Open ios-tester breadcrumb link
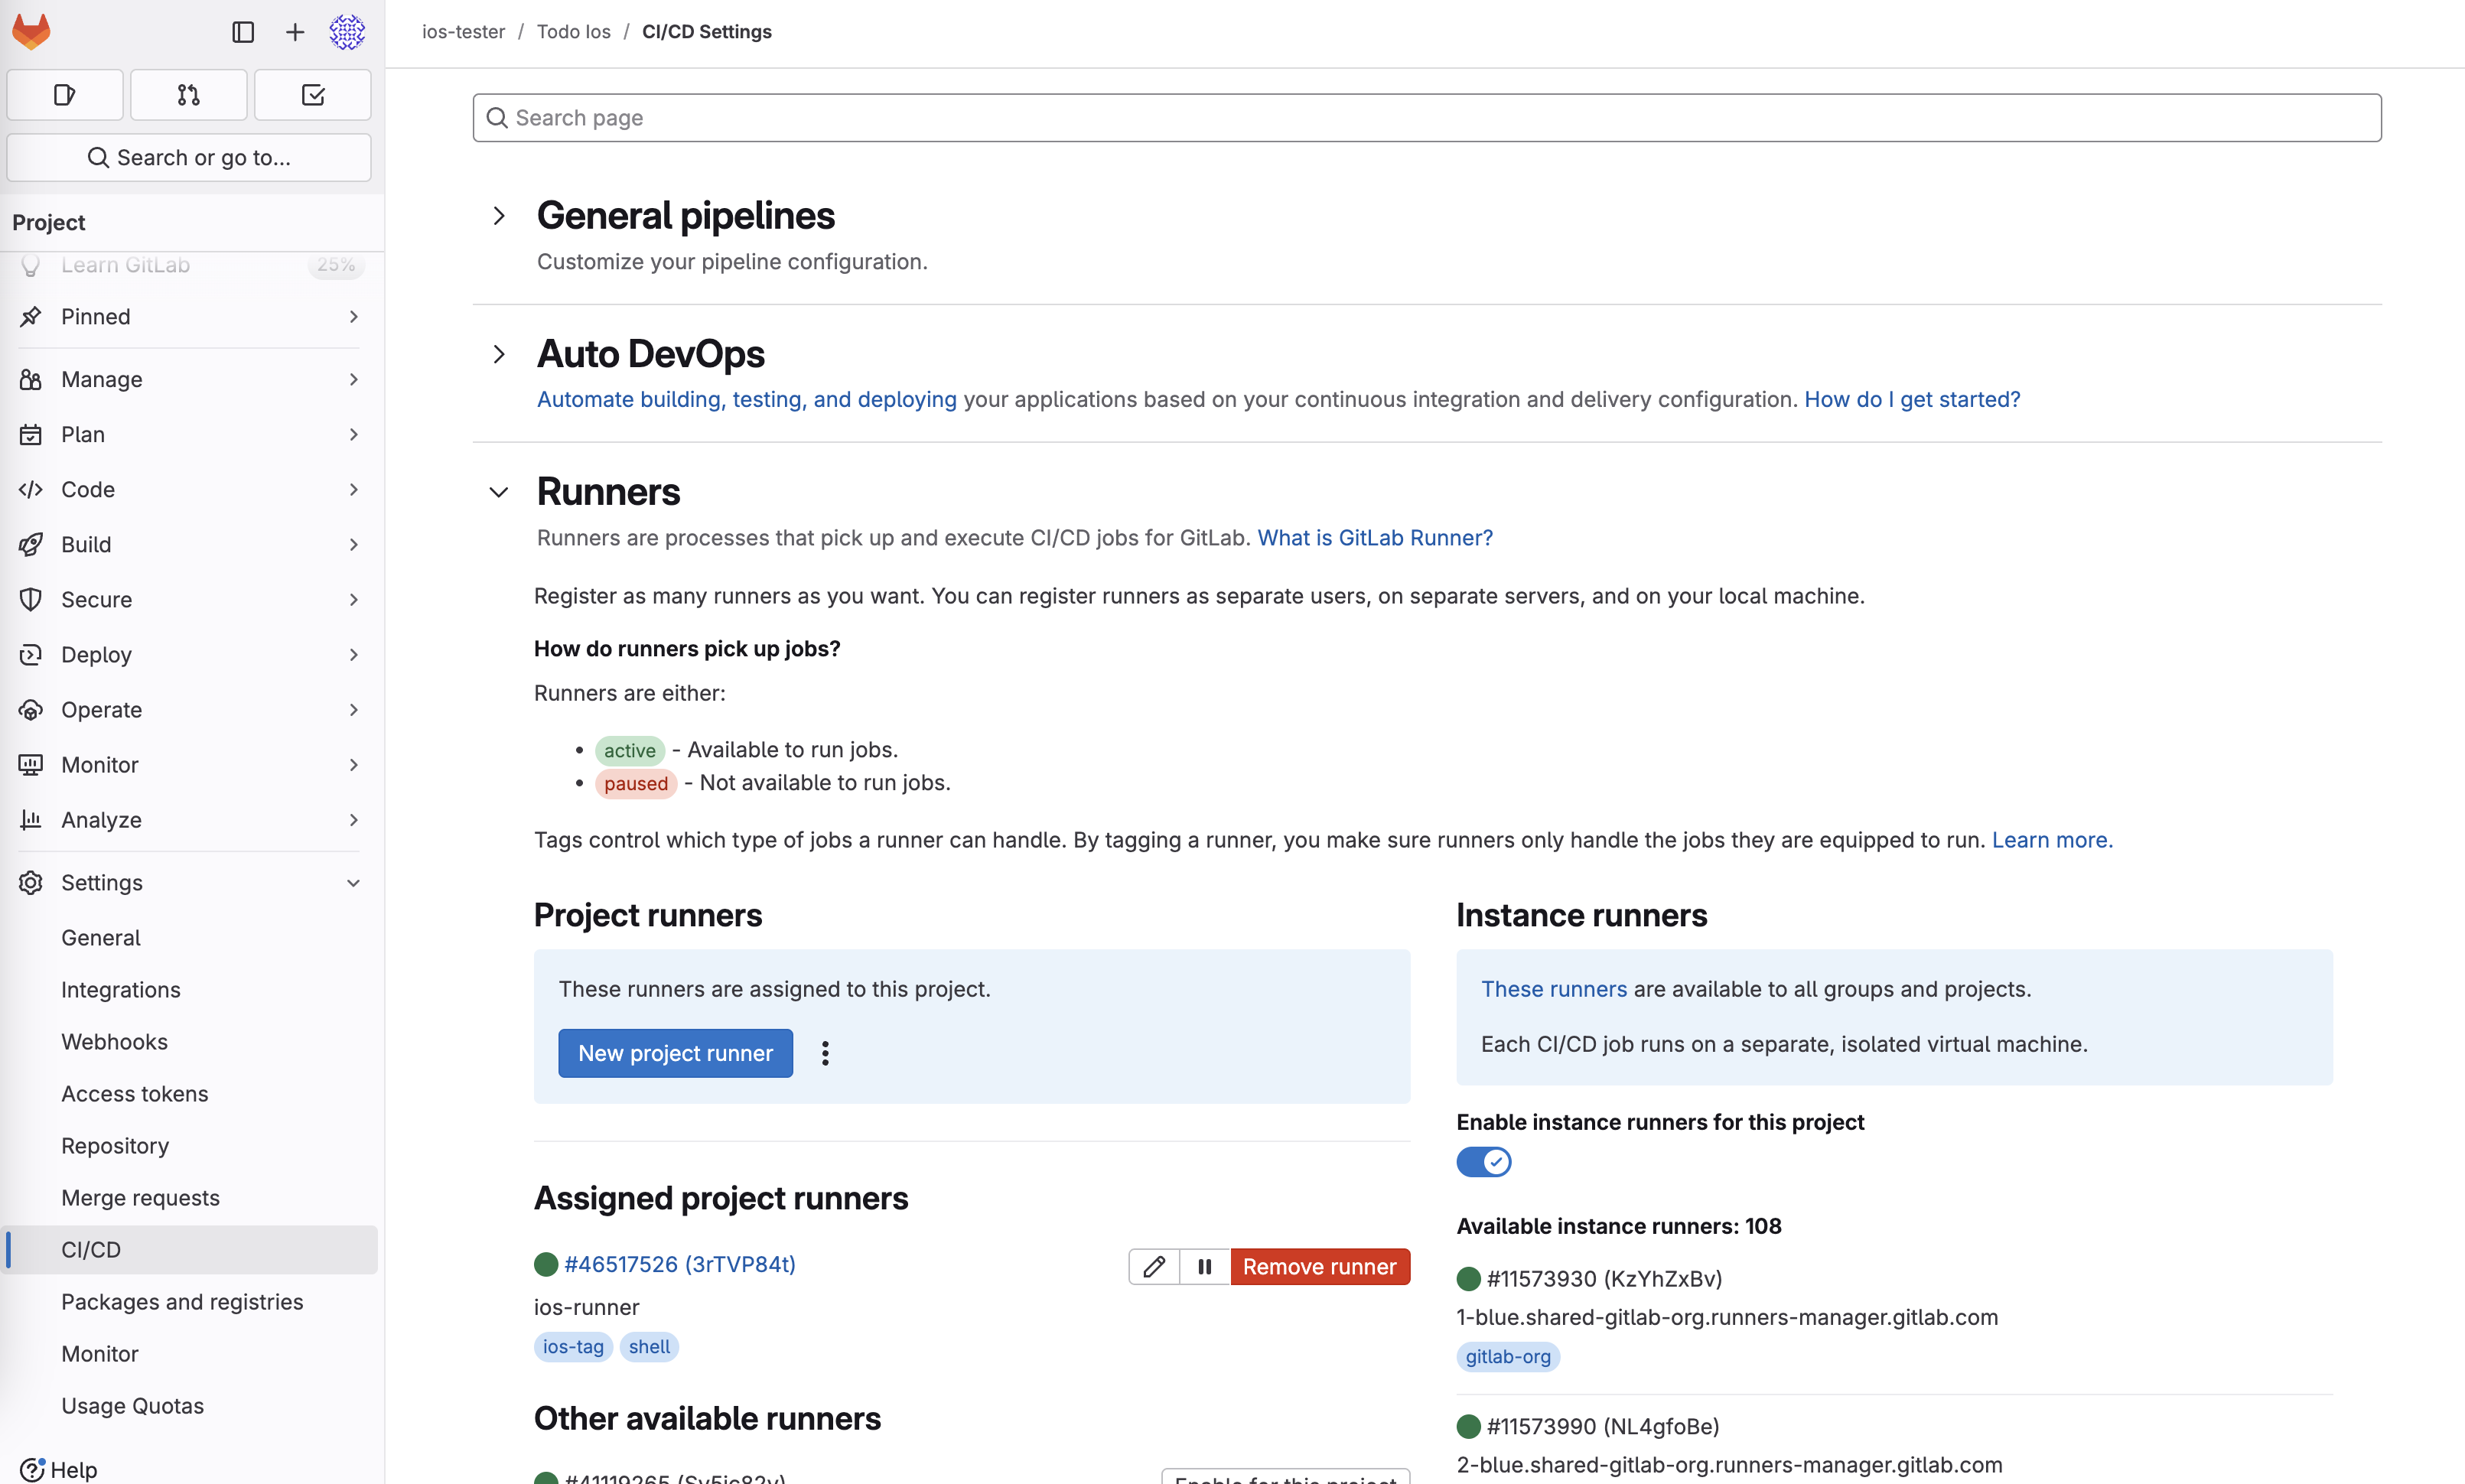The height and width of the screenshot is (1484, 2465). coord(463,31)
